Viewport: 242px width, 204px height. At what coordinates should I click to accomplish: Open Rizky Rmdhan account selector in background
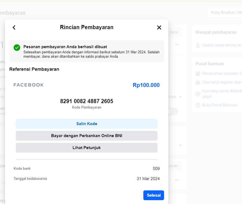[x=225, y=13]
